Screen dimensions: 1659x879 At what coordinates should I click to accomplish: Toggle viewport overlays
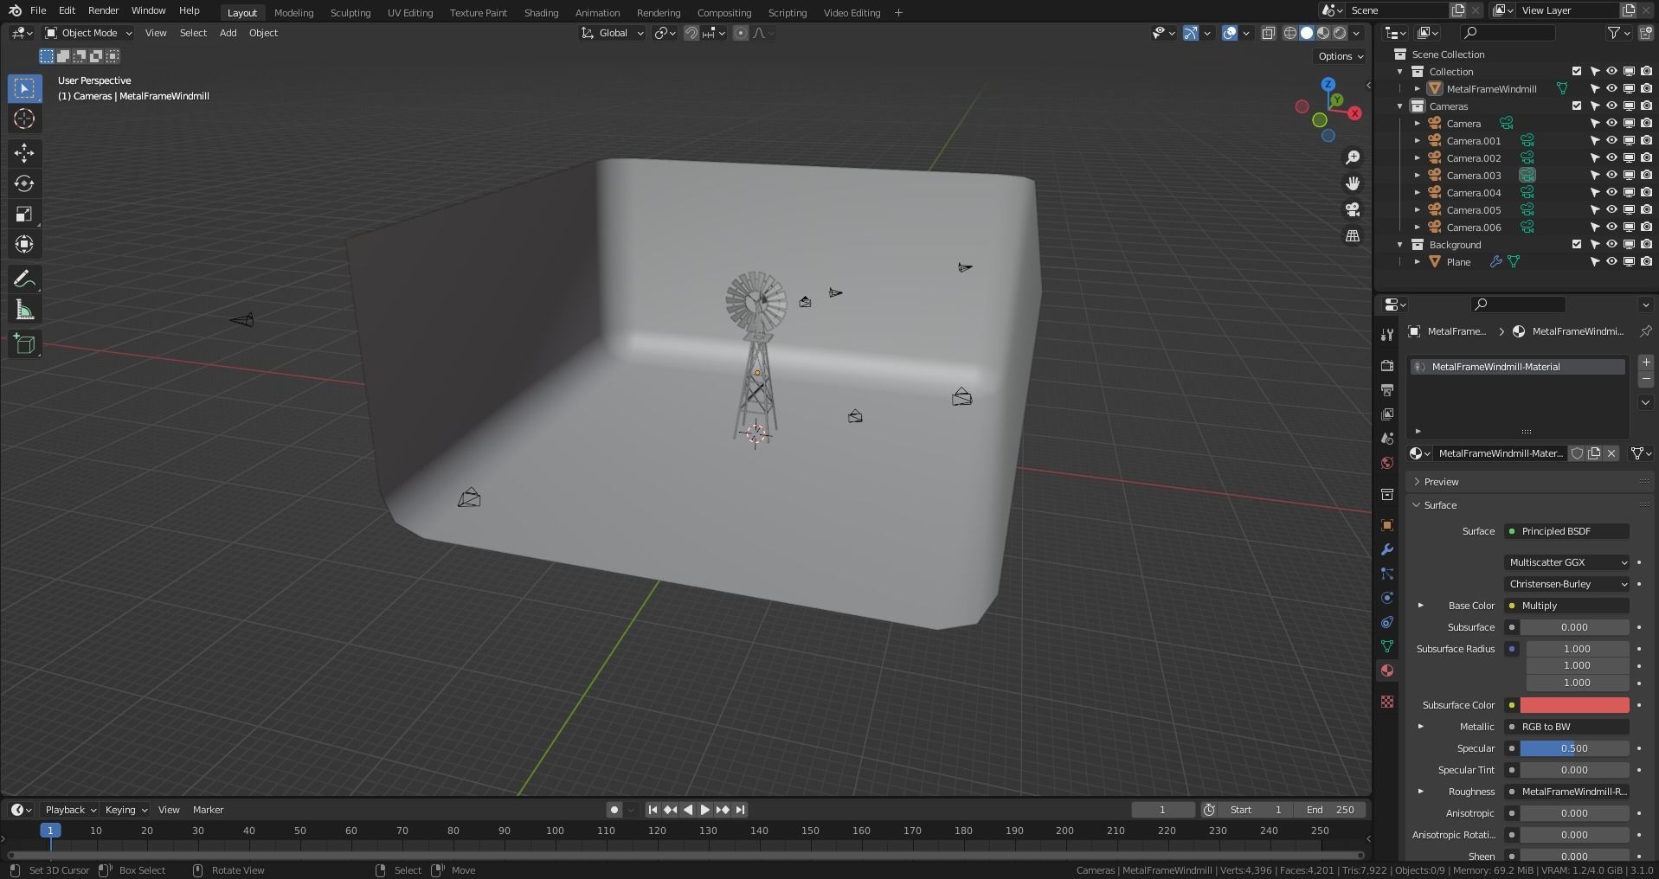(1230, 33)
